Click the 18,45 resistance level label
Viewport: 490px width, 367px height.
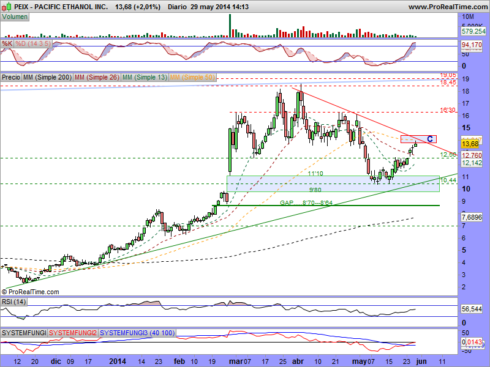tap(448, 83)
